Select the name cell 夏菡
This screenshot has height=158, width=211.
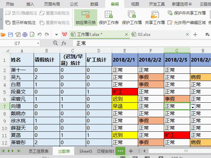[x=22, y=135]
